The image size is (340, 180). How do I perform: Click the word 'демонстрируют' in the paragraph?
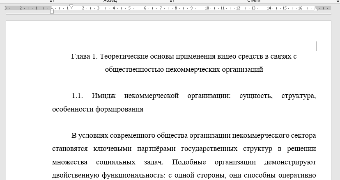pyautogui.click(x=290, y=162)
